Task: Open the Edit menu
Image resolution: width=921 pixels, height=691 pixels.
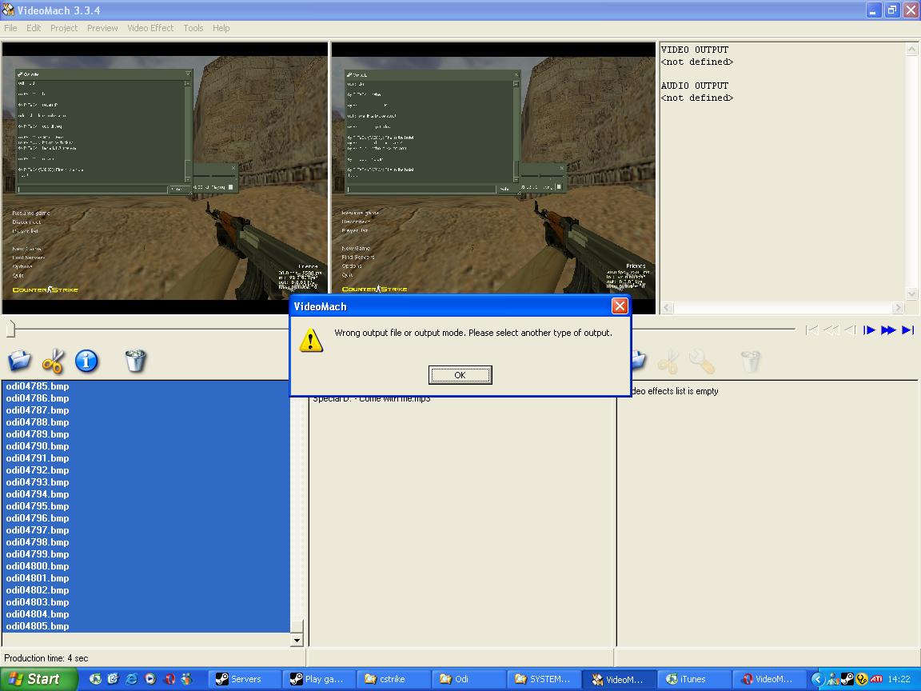Action: [x=34, y=28]
